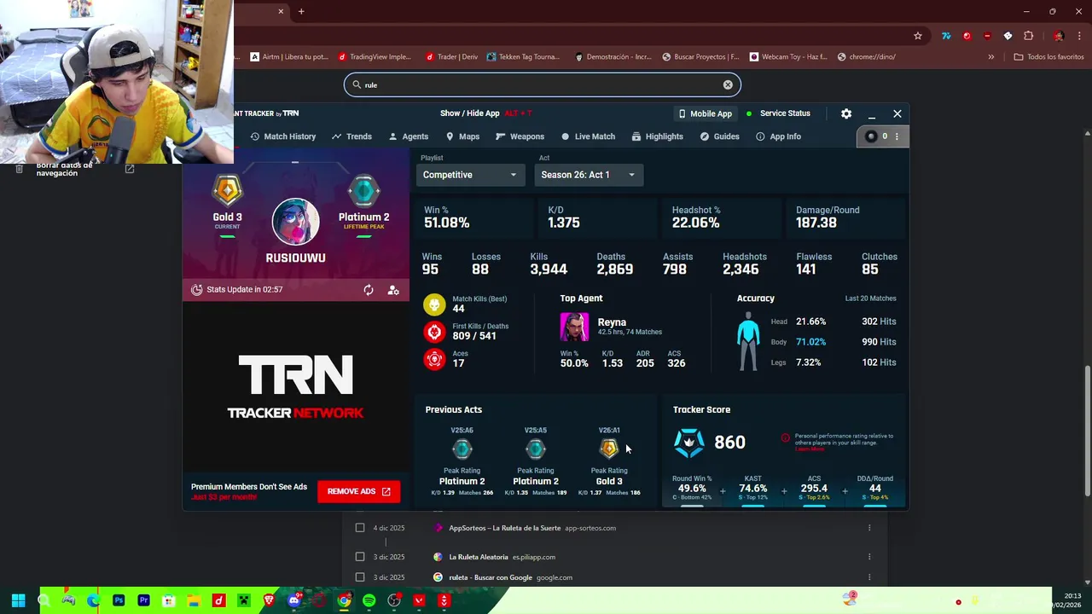Open the Trader | Deriv bookmark

click(x=451, y=57)
